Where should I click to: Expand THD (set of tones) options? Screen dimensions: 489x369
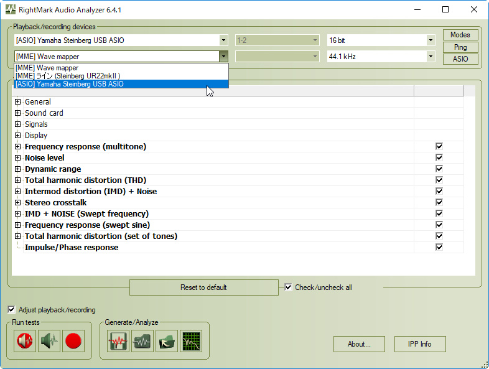click(18, 236)
